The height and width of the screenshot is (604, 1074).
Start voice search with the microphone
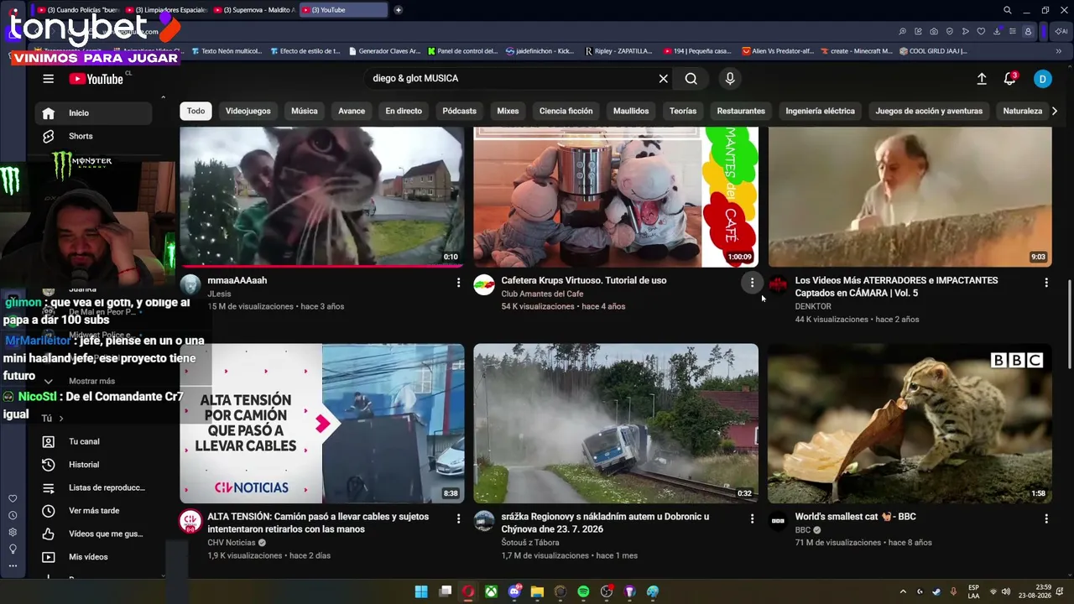coord(730,79)
